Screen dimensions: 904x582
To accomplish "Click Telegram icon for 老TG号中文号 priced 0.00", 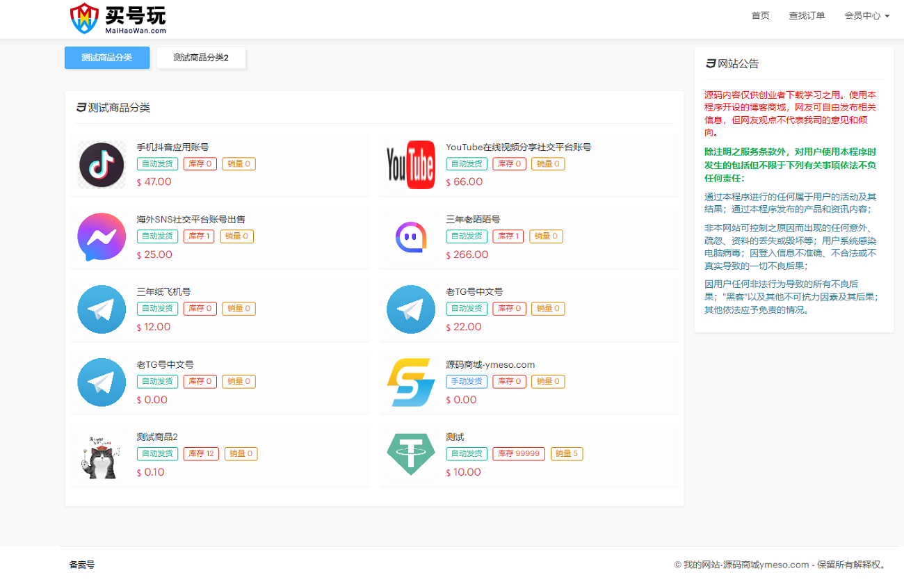I will (x=102, y=382).
